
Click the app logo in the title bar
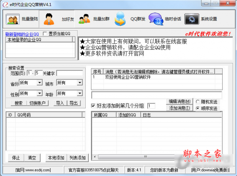point(6,4)
